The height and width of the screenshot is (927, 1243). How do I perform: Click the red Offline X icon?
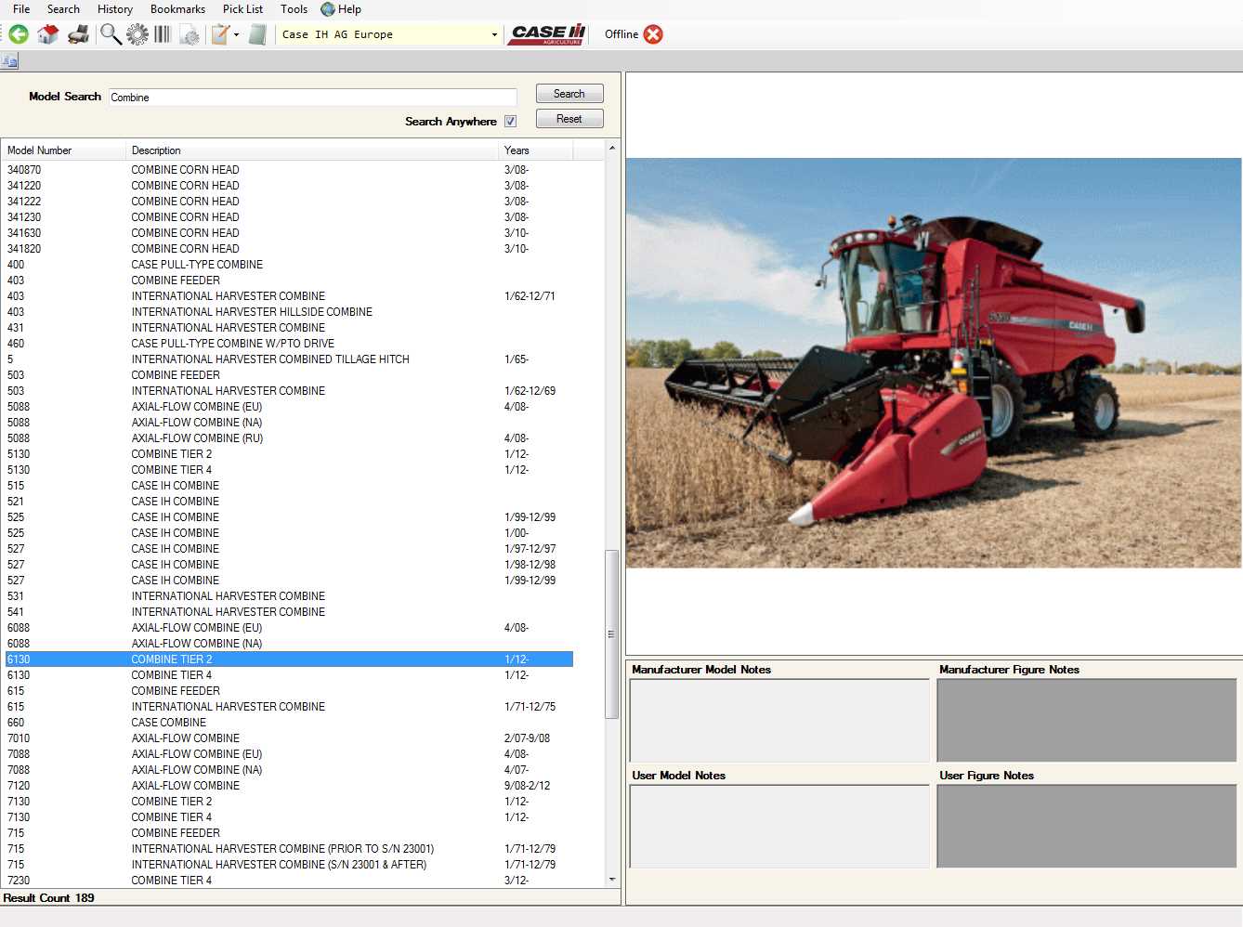(653, 34)
